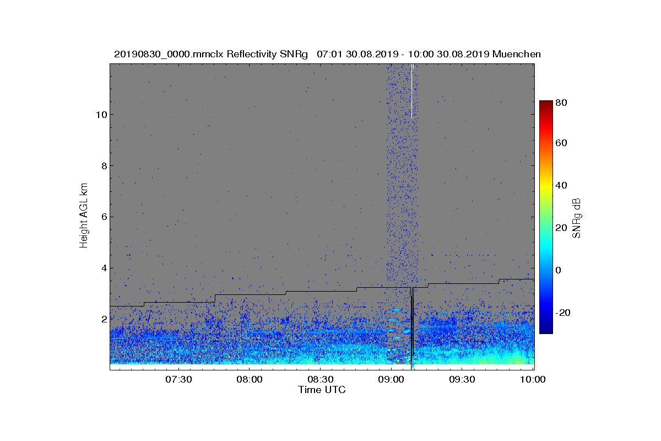Click the colorbar tick label 20
Viewport: 661px width, 441px height.
click(562, 228)
